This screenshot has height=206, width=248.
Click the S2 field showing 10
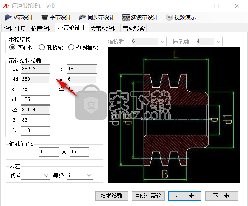point(82,89)
